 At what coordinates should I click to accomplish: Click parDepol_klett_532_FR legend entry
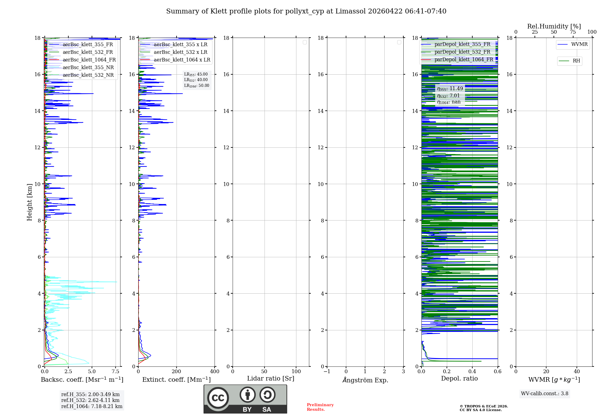click(462, 52)
